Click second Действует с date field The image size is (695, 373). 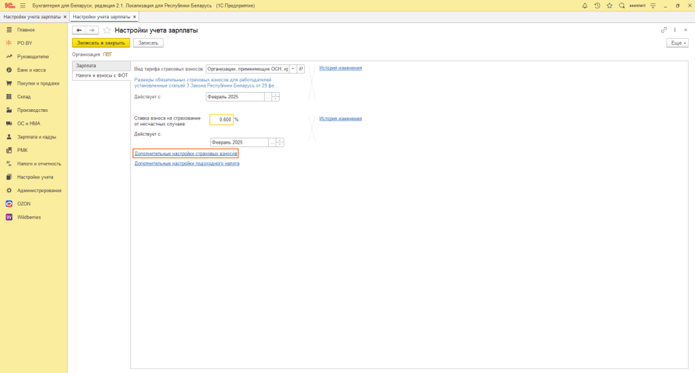point(240,142)
